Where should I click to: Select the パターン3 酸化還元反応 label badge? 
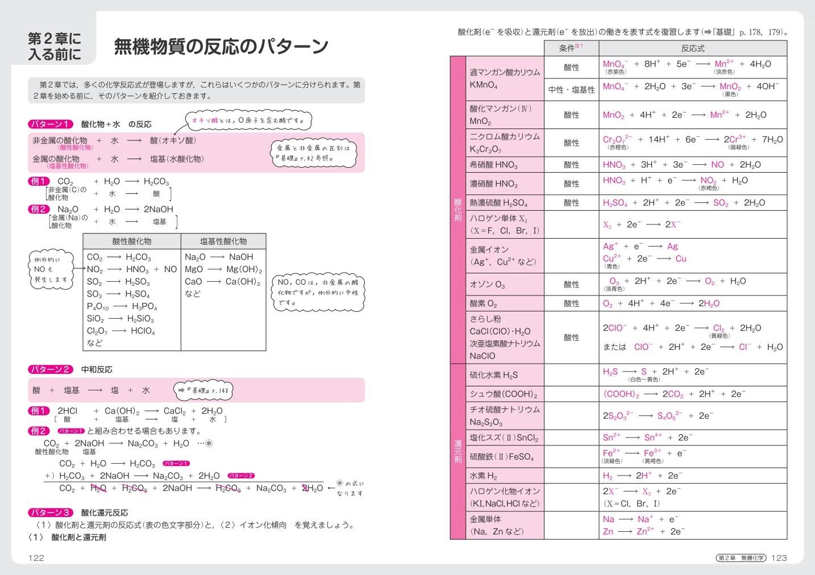50,512
